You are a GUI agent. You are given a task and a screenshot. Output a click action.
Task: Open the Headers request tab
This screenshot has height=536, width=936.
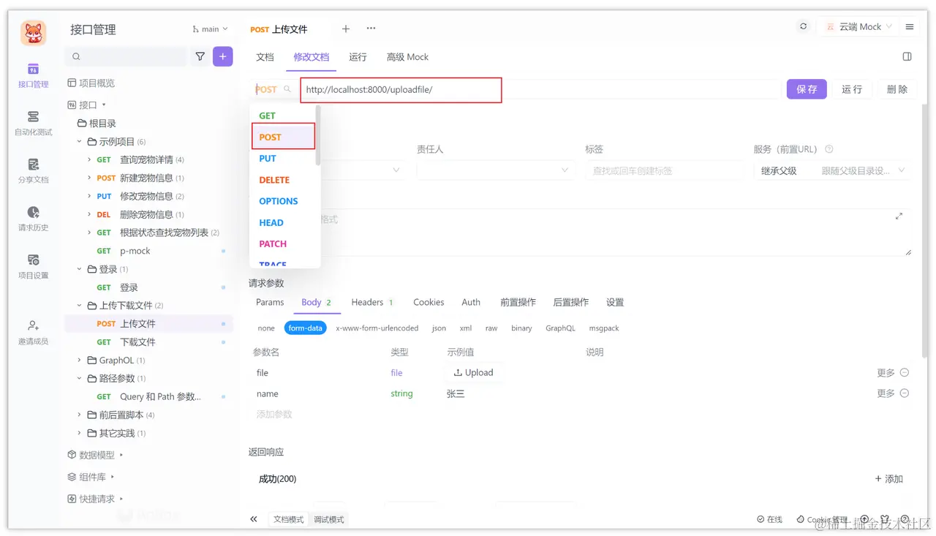click(x=366, y=301)
